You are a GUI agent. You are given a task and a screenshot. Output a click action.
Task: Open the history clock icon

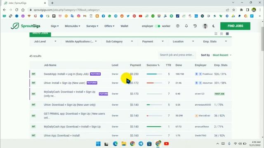[x=195, y=26]
